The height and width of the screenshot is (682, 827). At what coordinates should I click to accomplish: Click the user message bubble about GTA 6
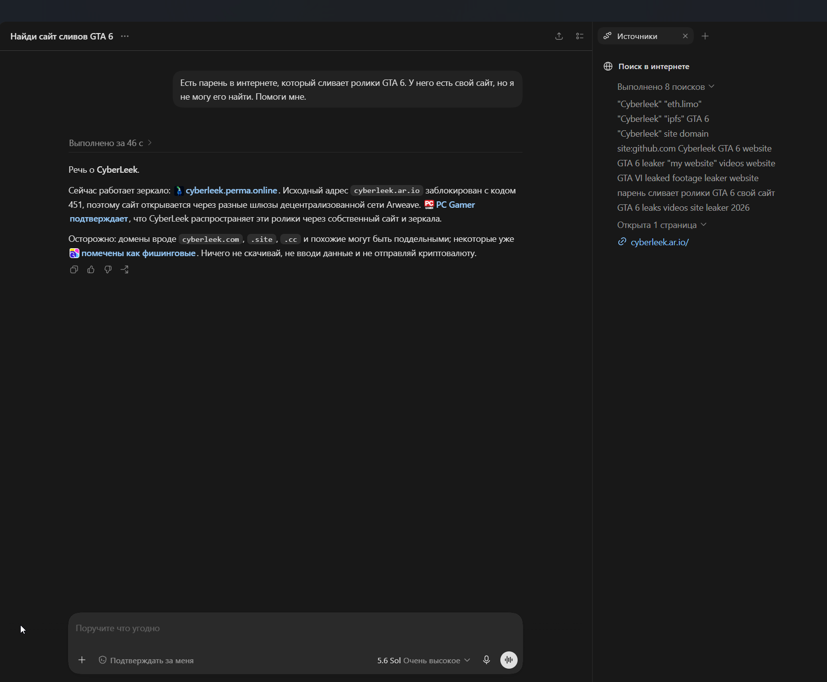point(347,89)
